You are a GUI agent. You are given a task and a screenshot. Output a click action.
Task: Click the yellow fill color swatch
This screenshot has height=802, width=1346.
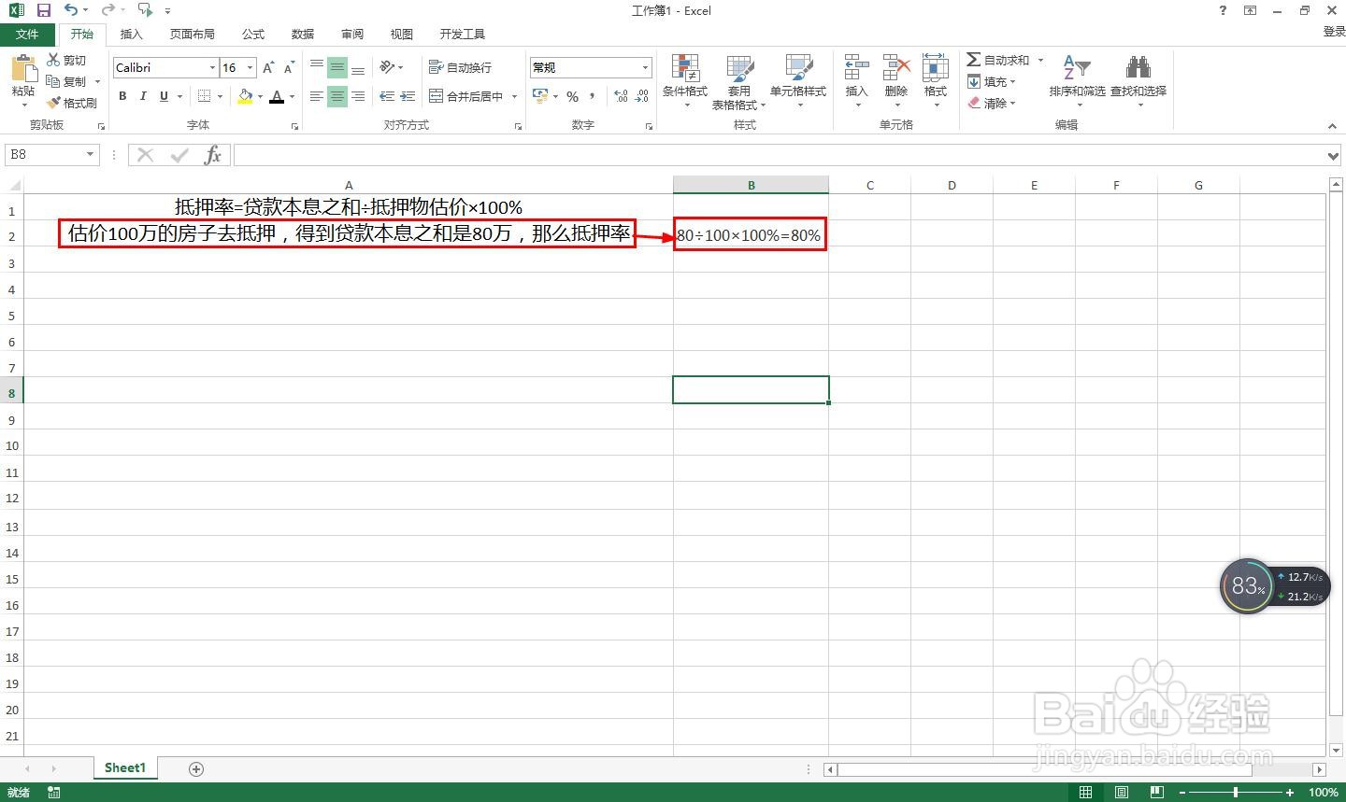tap(245, 96)
